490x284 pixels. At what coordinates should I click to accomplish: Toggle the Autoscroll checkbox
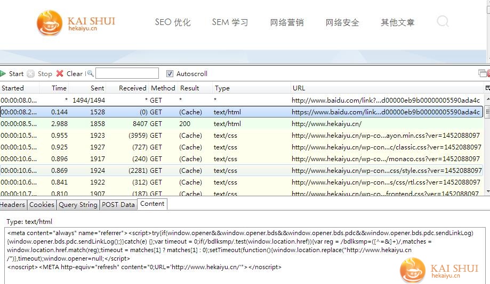pyautogui.click(x=170, y=73)
